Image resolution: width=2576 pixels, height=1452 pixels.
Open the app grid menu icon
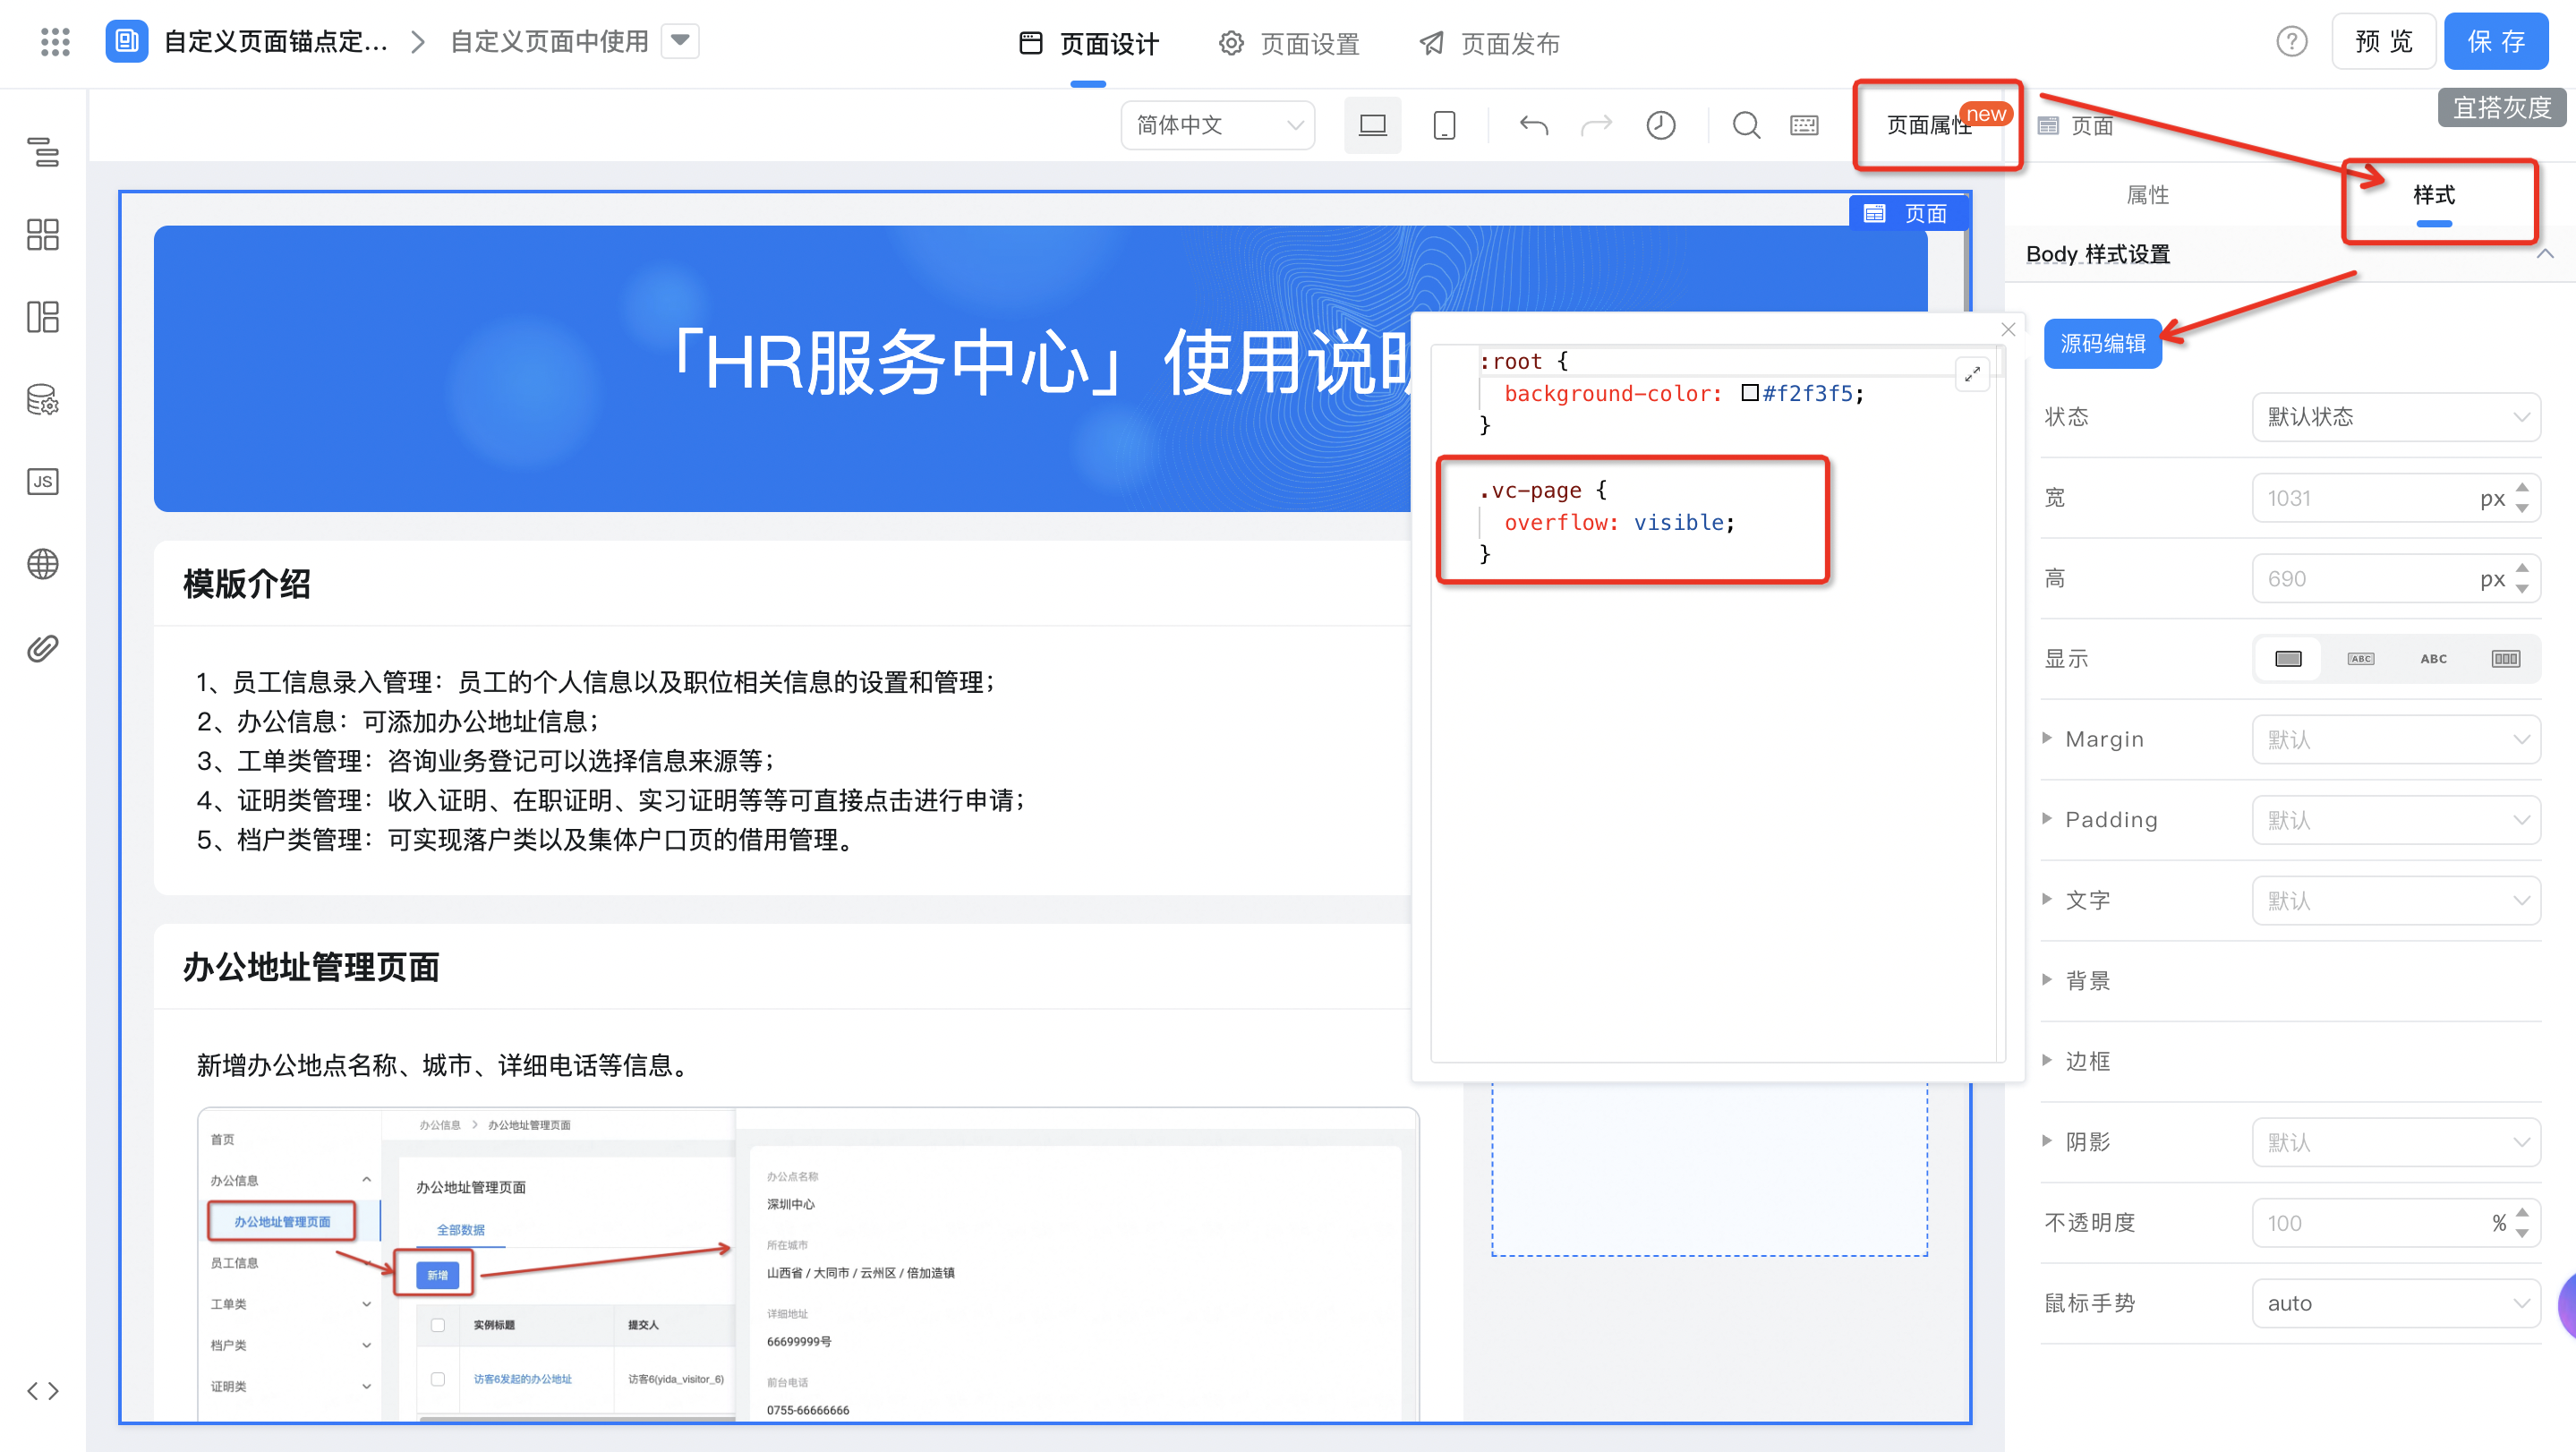(x=55, y=42)
